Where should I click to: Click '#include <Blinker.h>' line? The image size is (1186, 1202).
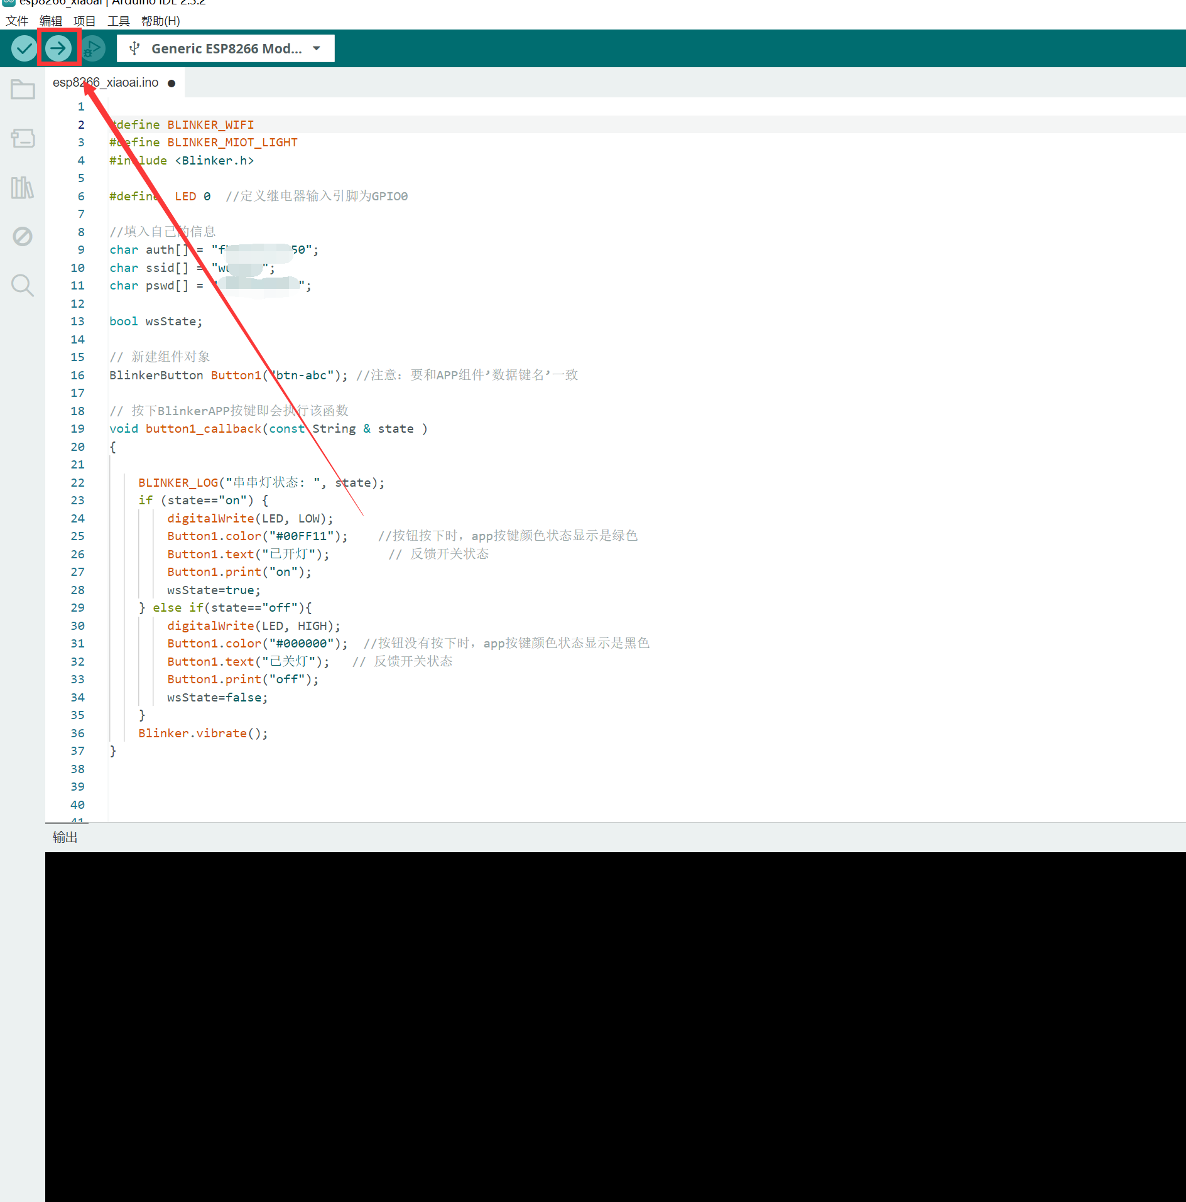[182, 160]
